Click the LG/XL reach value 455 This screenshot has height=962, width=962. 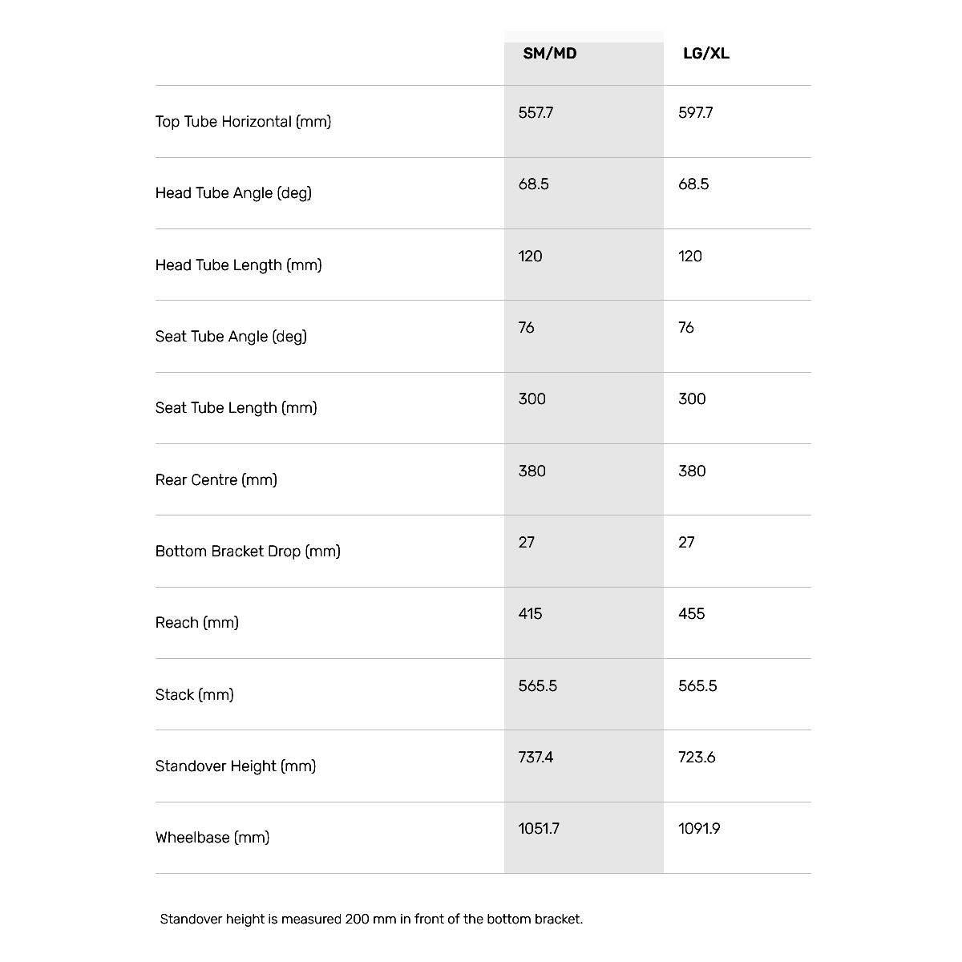tap(691, 614)
